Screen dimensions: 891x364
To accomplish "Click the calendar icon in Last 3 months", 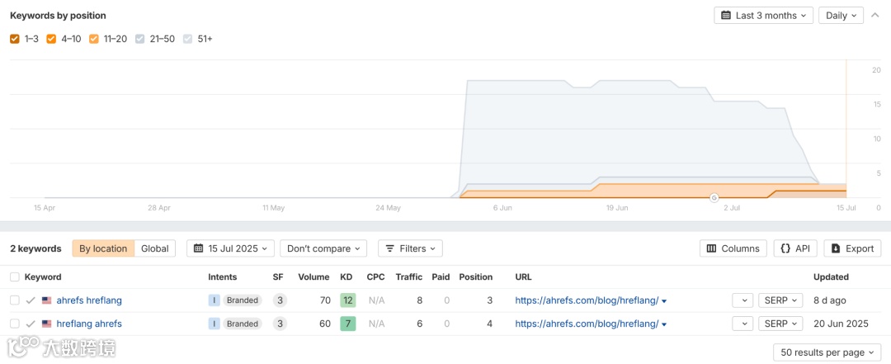I will (x=726, y=16).
